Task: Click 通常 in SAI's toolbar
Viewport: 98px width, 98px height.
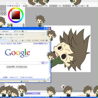Action: [73, 6]
